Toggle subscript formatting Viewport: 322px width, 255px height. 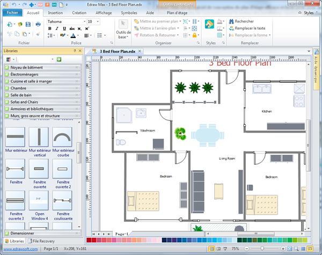coord(79,28)
